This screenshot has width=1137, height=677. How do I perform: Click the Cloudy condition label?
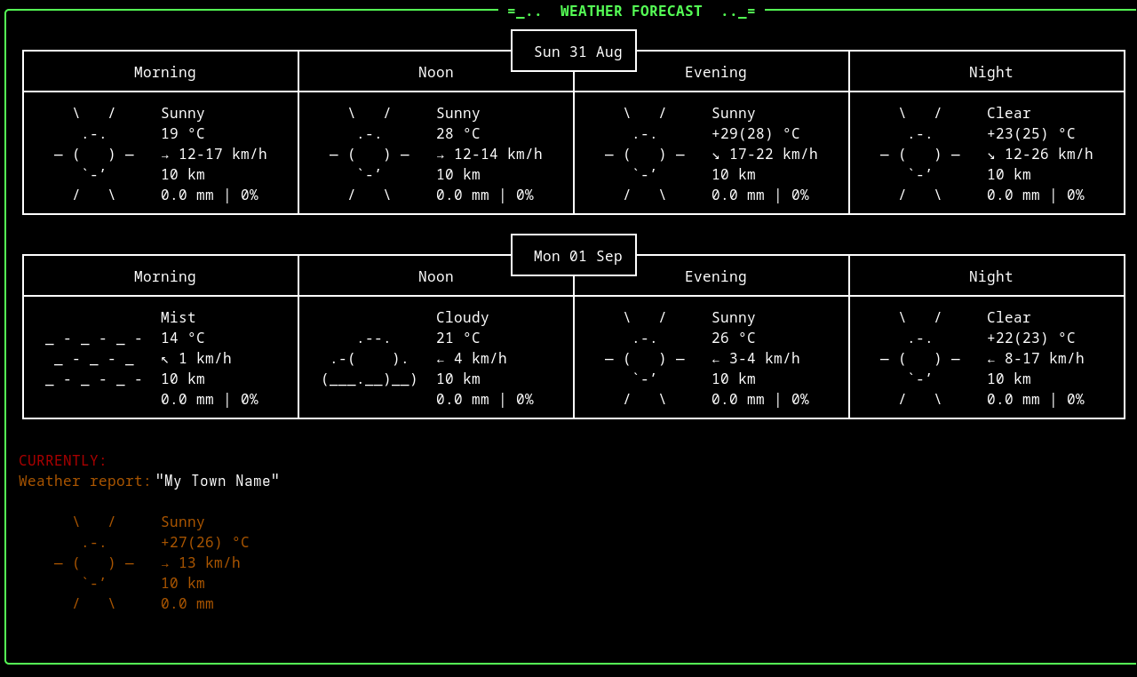(463, 317)
